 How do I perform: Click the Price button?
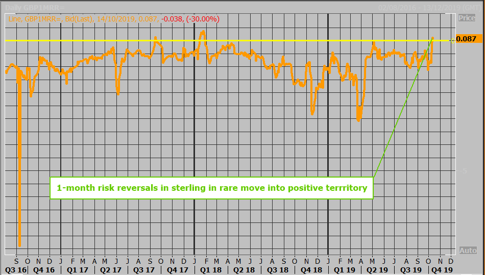tap(467, 18)
